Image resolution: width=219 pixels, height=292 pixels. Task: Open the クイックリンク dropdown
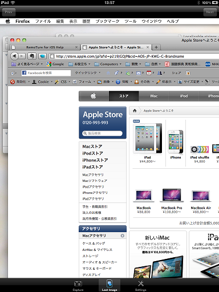point(87,73)
